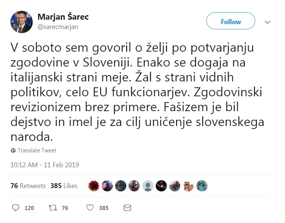View the list of 385 Likes
The width and height of the screenshot is (285, 223).
coord(64,186)
